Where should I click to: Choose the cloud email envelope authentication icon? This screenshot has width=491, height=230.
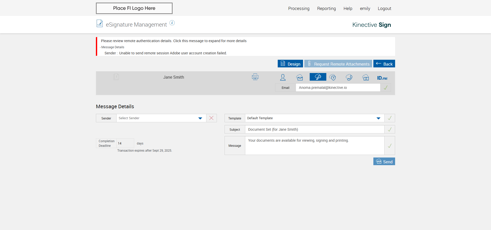[x=300, y=77]
